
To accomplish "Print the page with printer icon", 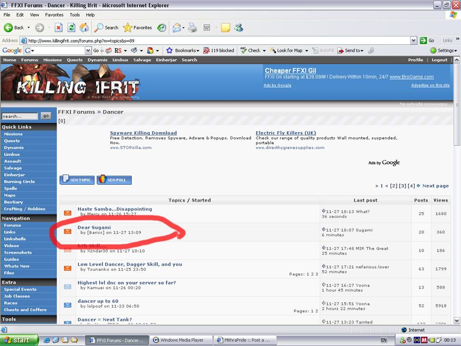I will pyautogui.click(x=192, y=28).
